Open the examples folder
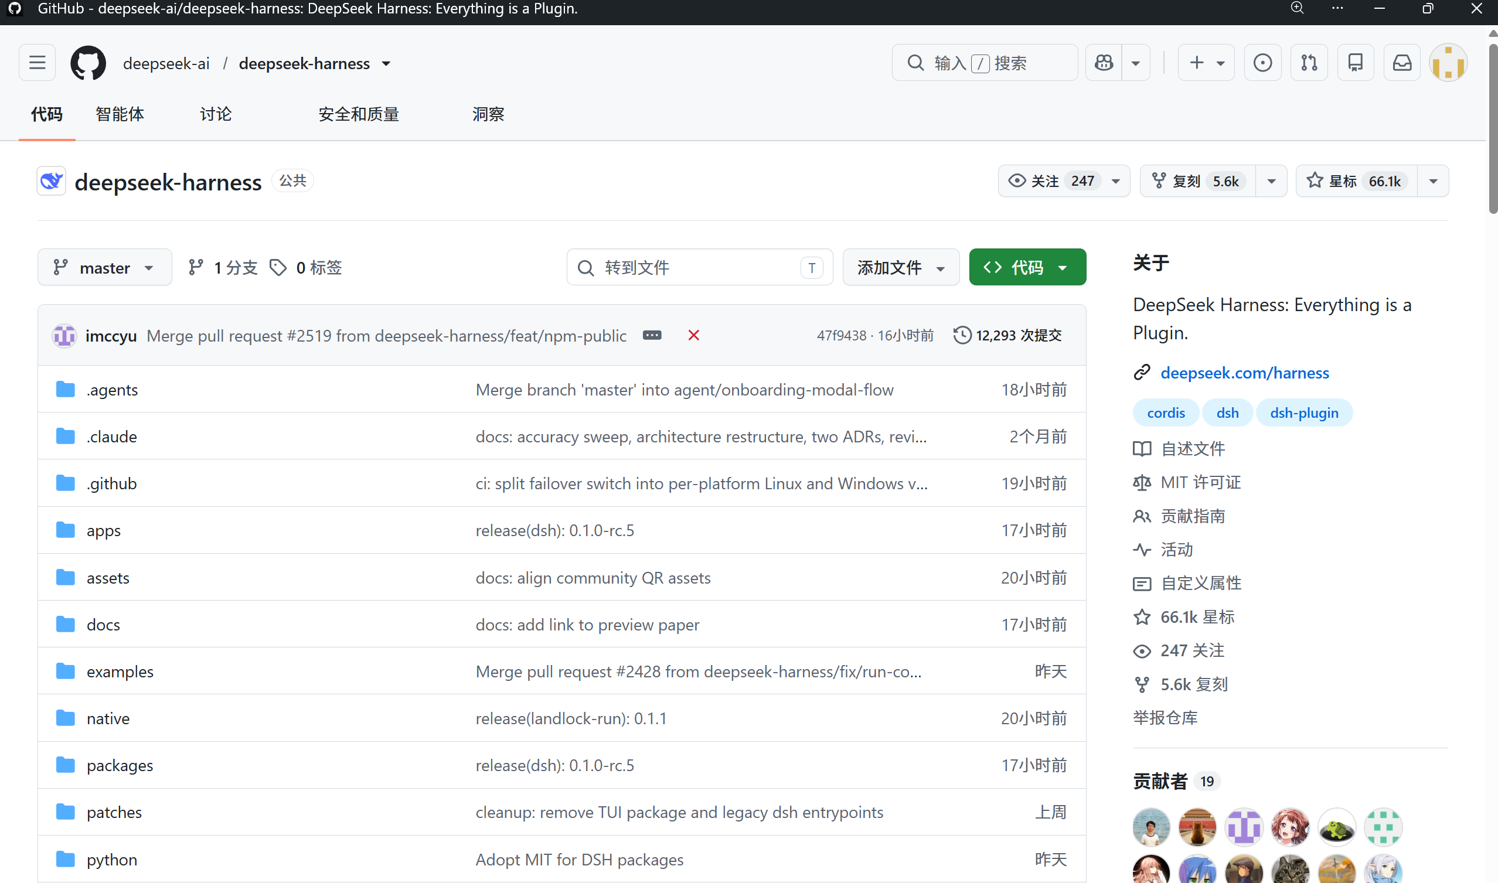Viewport: 1498px width, 883px height. tap(120, 671)
